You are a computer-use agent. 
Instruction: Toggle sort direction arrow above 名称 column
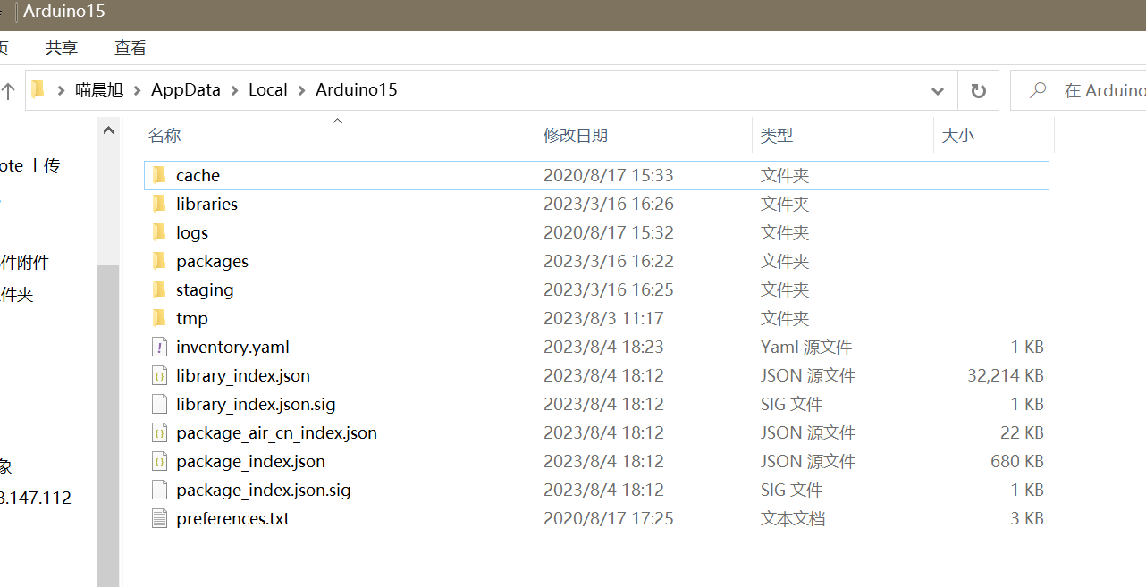click(x=337, y=122)
